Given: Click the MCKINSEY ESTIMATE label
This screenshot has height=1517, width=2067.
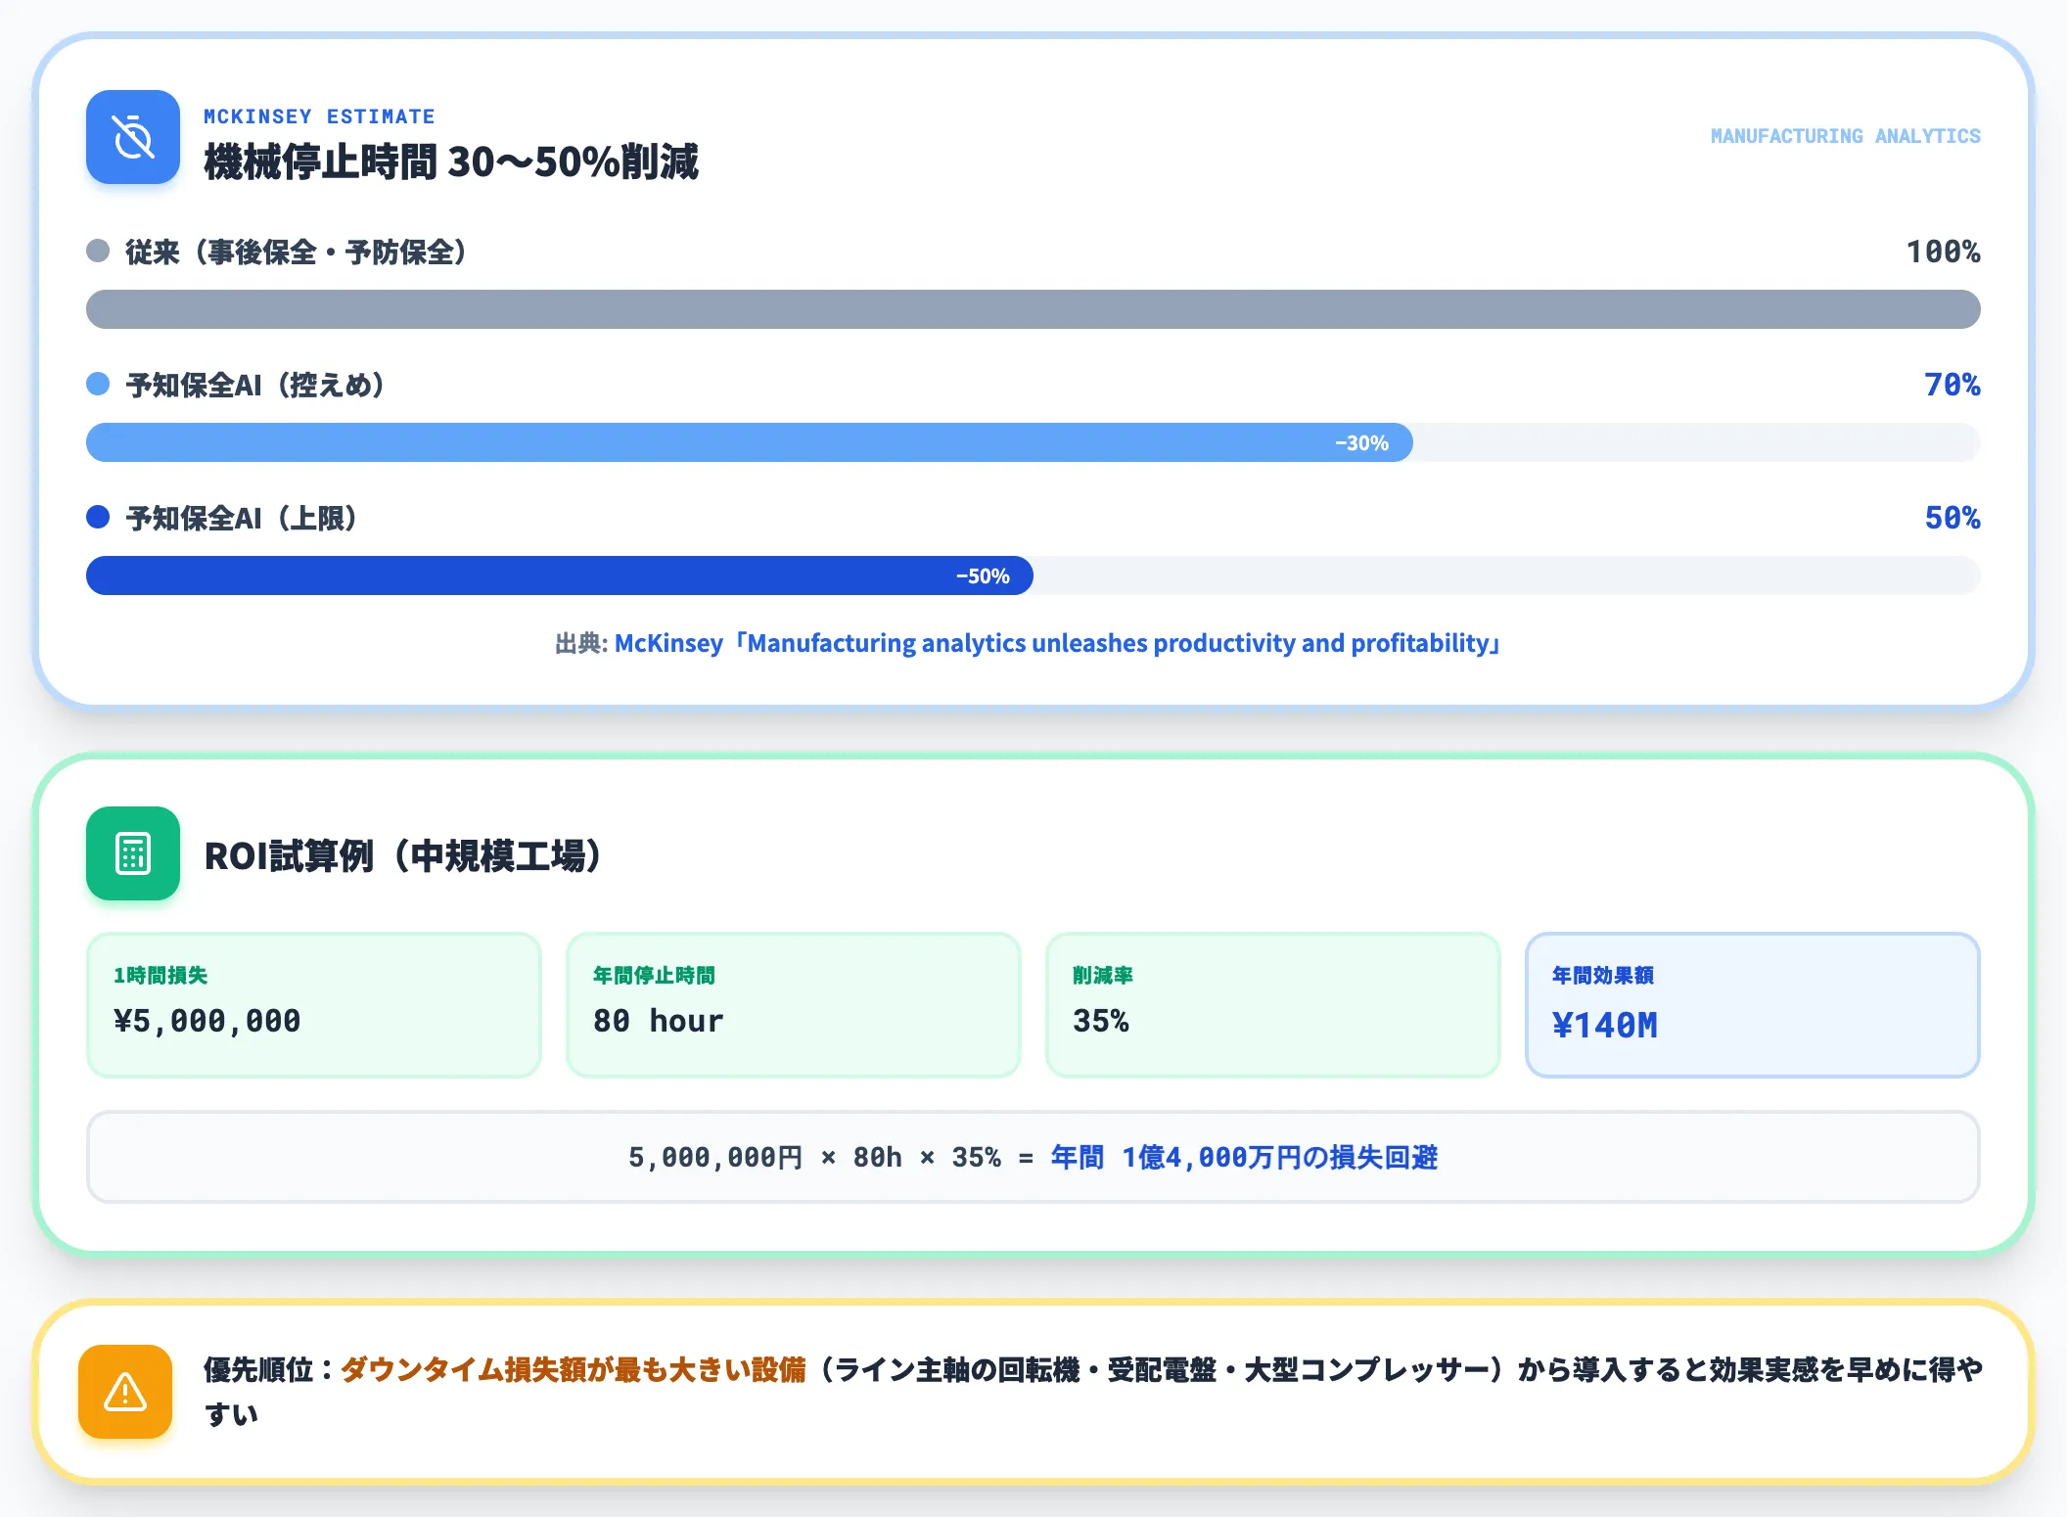Looking at the screenshot, I should point(319,116).
